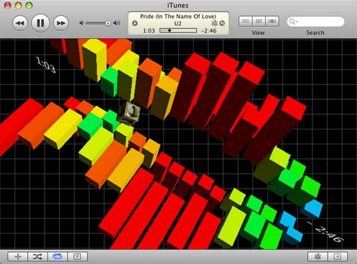
Task: Pause the playing song
Action: pyautogui.click(x=40, y=23)
